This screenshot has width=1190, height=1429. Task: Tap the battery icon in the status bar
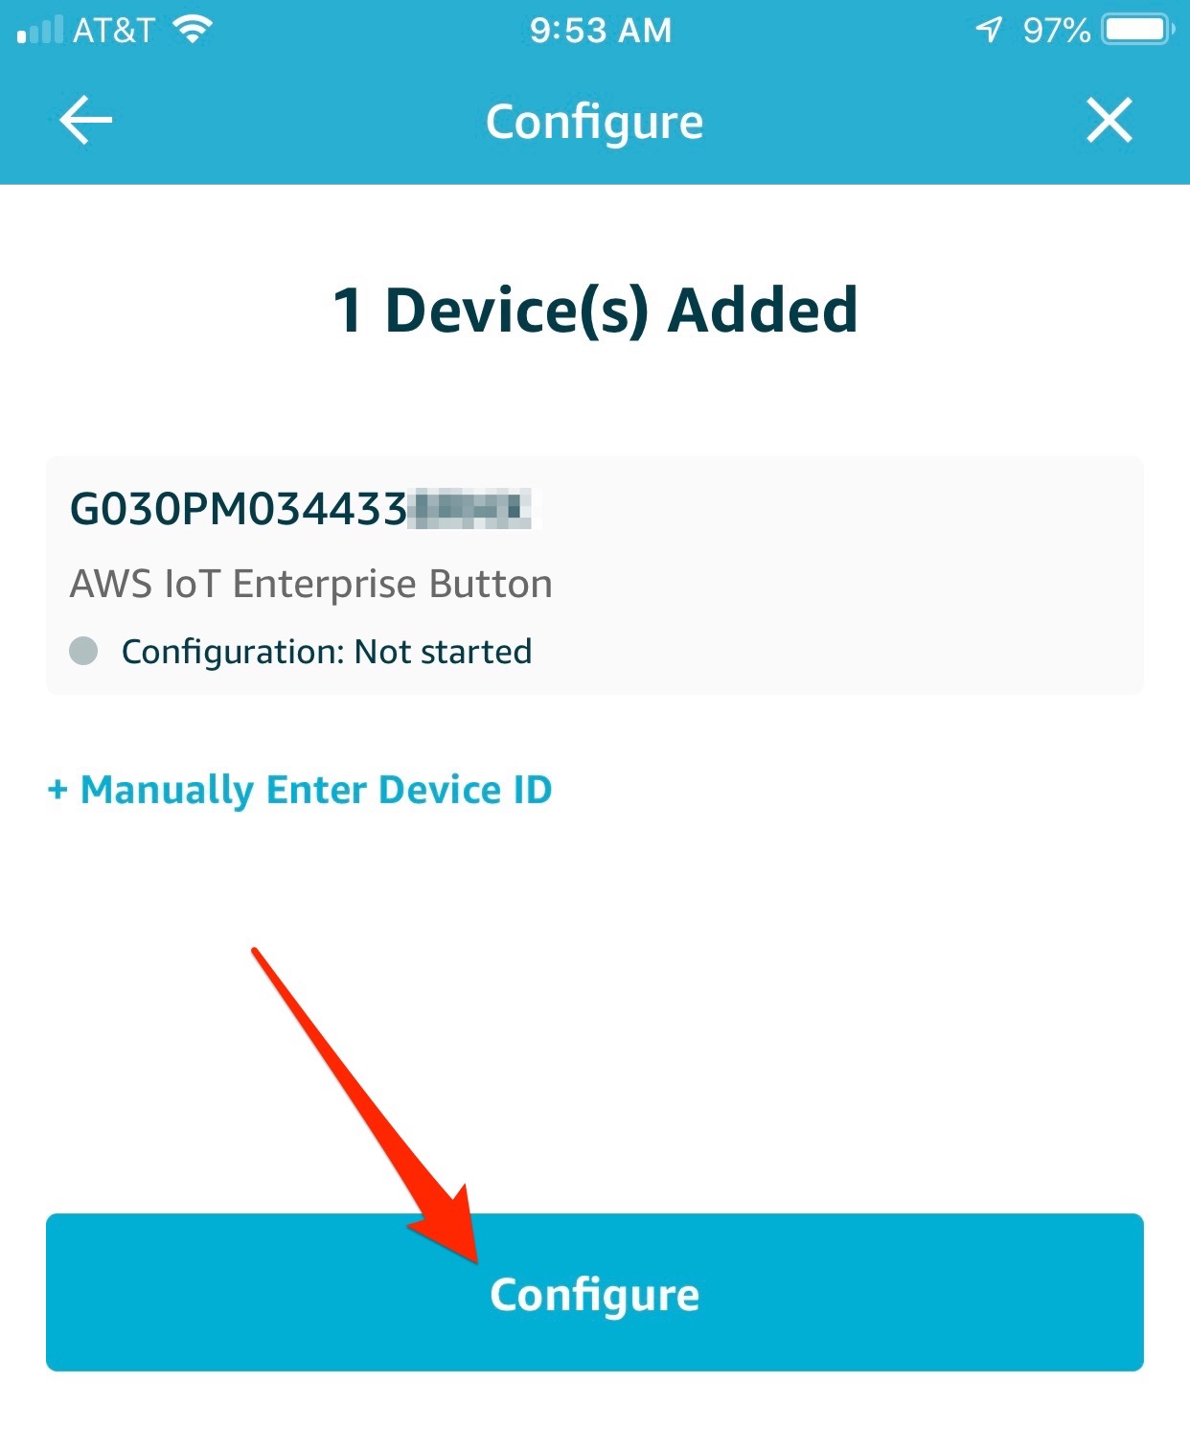point(1139,30)
